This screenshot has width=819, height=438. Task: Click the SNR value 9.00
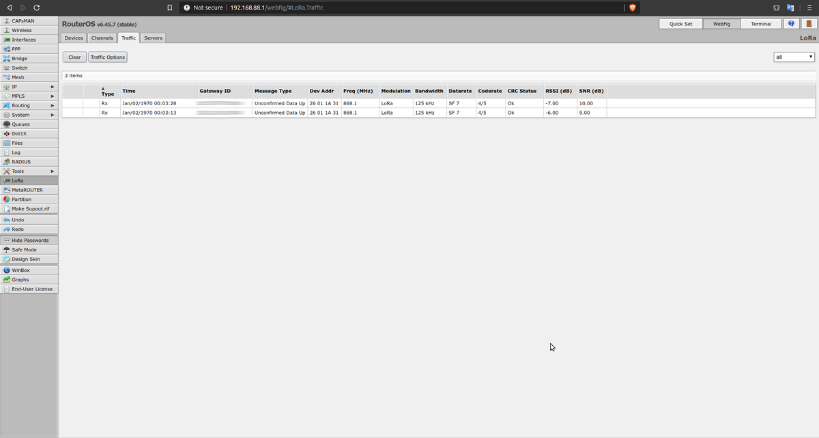(586, 112)
